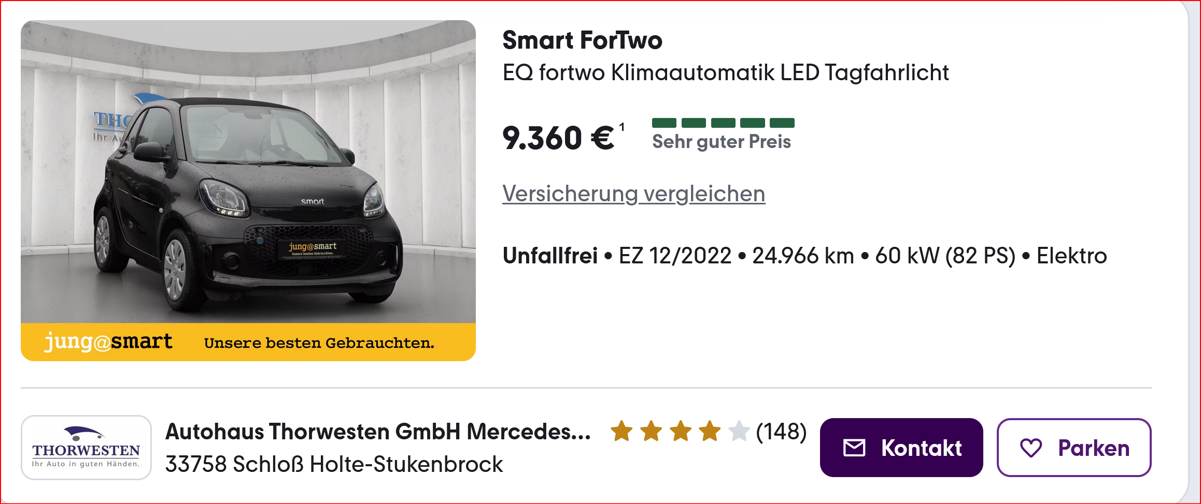The image size is (1201, 504).
Task: Open the Versicherung vergleichen link
Action: tap(633, 194)
